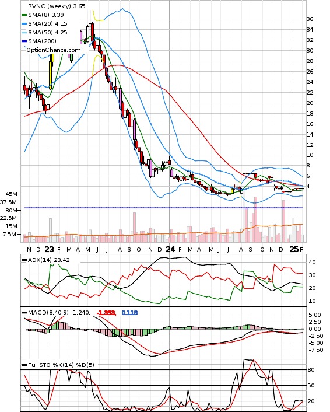
Task: Click the red MACD signal value -1.353
Action: (106, 313)
